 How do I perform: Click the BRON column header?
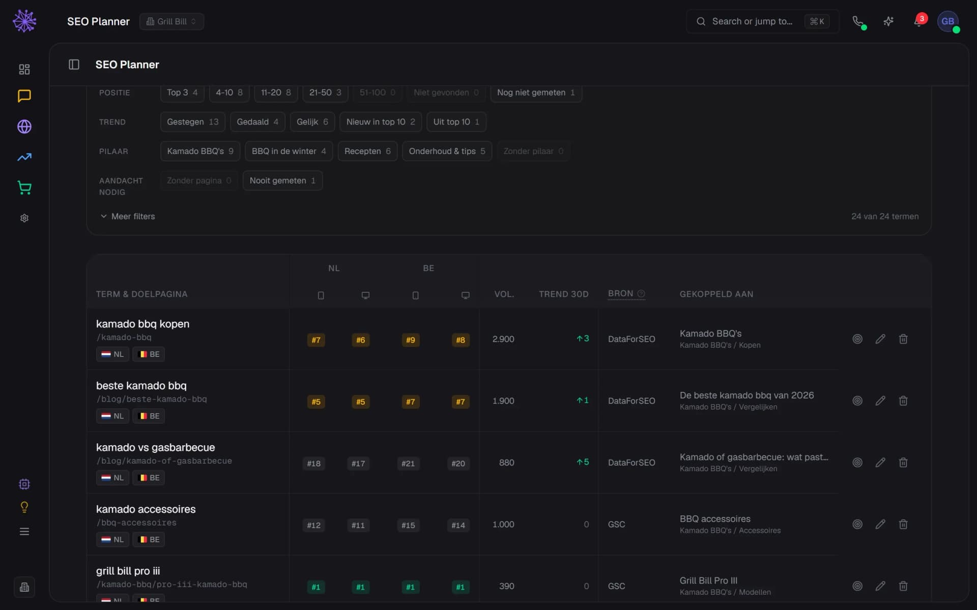click(x=626, y=294)
